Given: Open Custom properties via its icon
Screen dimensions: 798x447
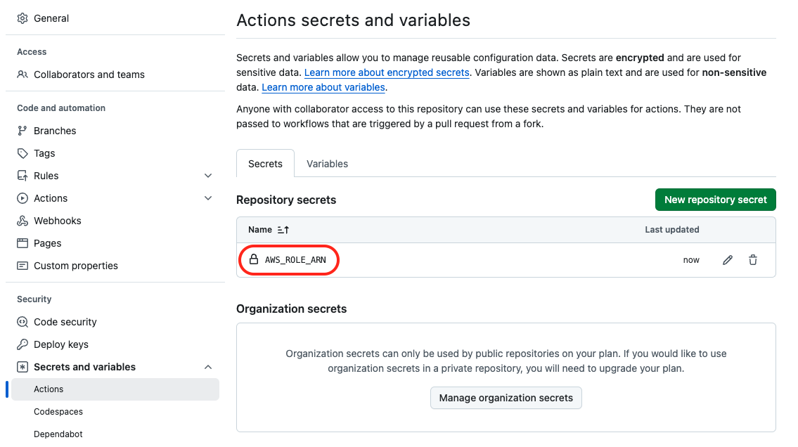Looking at the screenshot, I should (22, 265).
